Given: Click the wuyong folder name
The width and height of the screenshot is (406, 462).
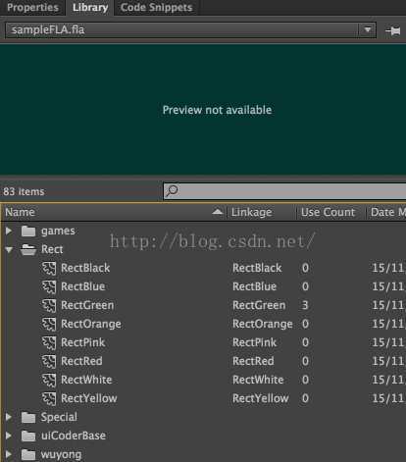Looking at the screenshot, I should pos(61,454).
